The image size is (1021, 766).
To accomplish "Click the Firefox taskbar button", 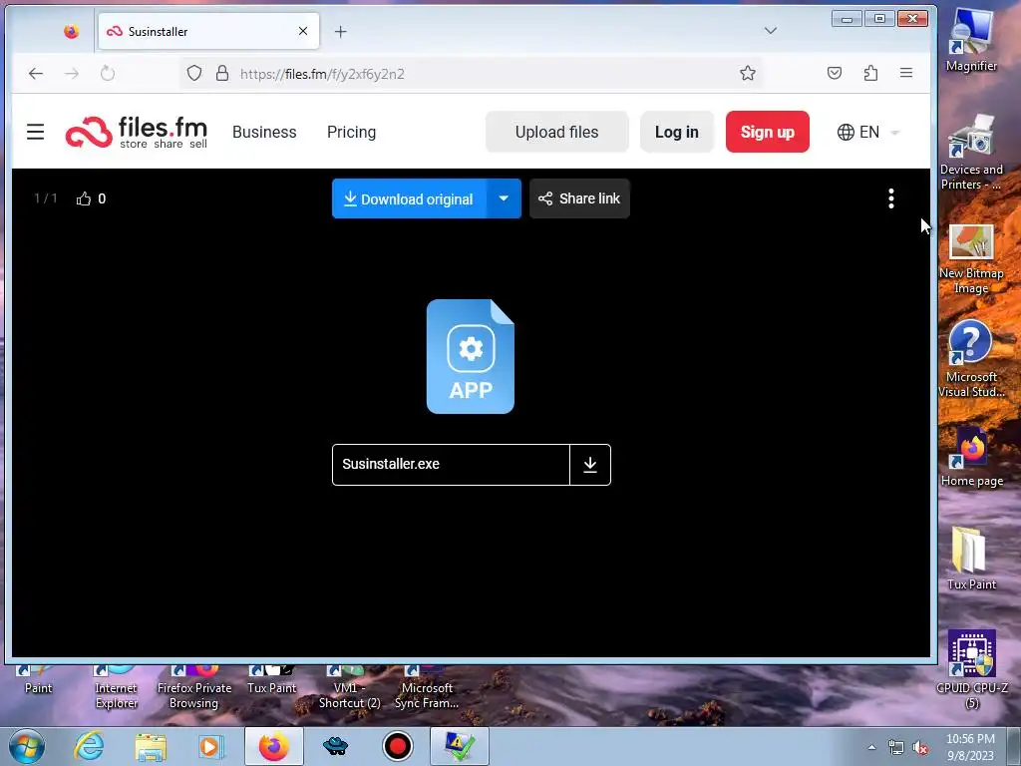I will 274,746.
